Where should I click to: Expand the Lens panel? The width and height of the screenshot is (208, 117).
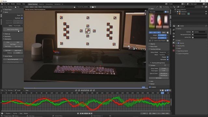pyautogui.click(x=152, y=81)
